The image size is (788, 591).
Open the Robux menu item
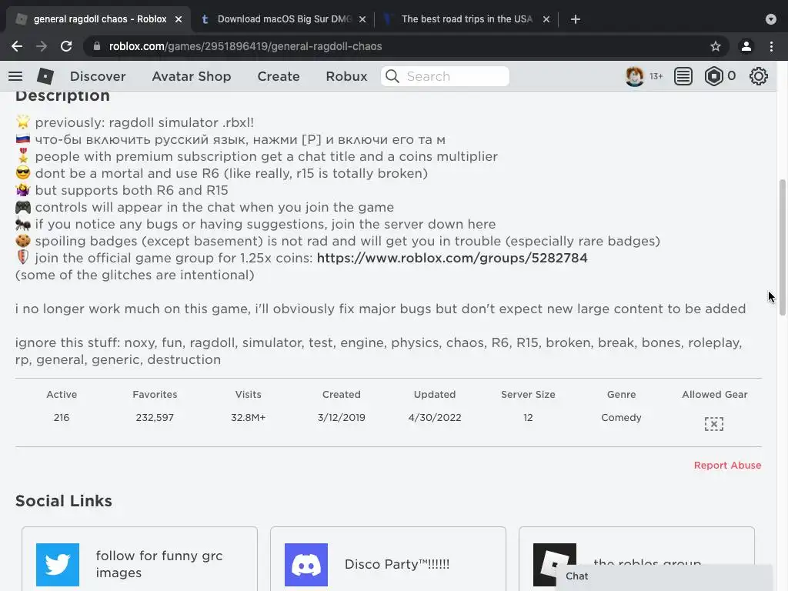pyautogui.click(x=346, y=76)
